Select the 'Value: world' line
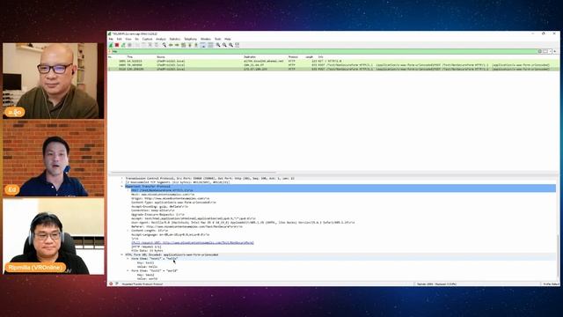Viewport: 563px width, 317px height. (x=147, y=278)
